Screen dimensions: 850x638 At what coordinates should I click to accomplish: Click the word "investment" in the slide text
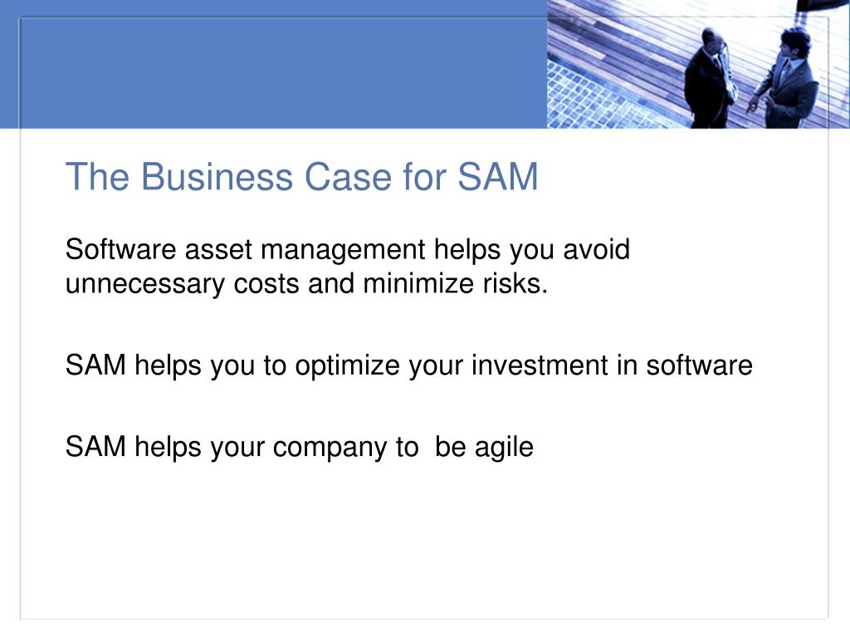(540, 366)
